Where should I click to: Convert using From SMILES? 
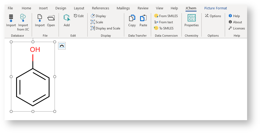[x=166, y=16]
